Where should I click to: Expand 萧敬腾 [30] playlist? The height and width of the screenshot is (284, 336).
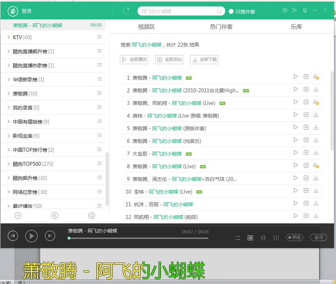tap(9, 94)
